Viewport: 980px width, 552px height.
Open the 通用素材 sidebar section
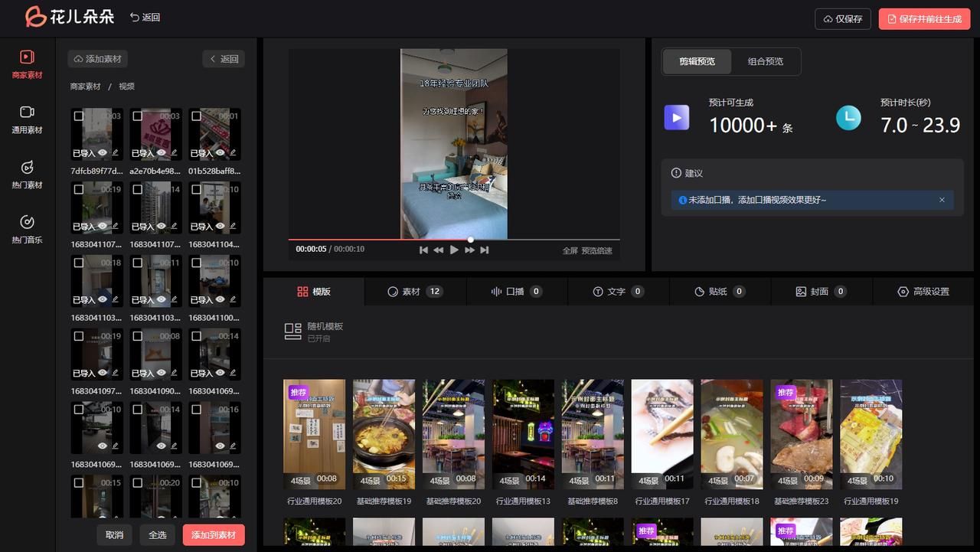pyautogui.click(x=27, y=120)
